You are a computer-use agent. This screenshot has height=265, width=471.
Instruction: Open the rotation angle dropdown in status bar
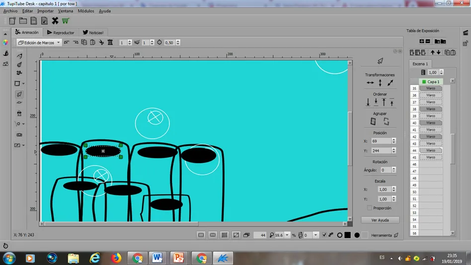[x=315, y=235]
